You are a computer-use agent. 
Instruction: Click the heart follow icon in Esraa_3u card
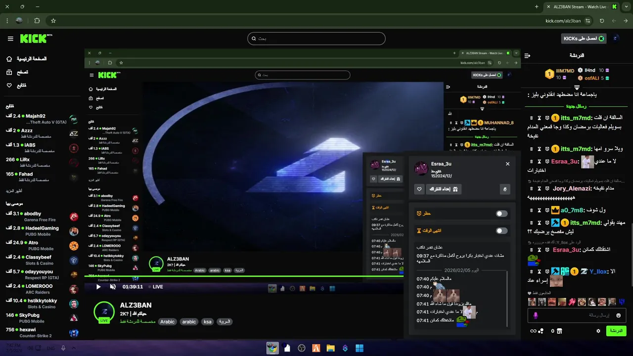coord(419,189)
